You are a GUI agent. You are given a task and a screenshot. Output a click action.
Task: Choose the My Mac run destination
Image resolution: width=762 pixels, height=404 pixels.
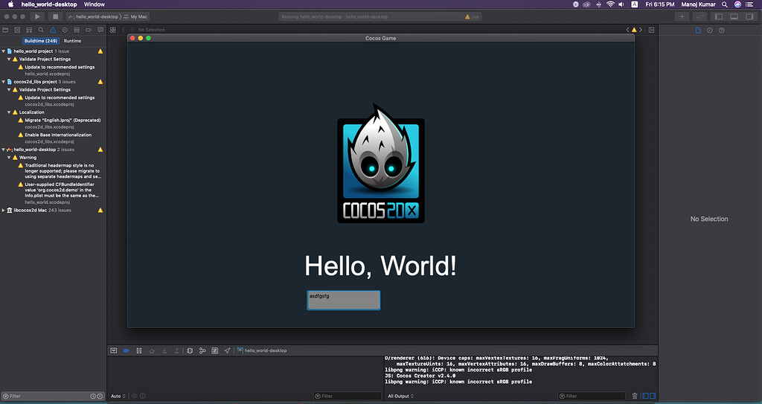[135, 16]
